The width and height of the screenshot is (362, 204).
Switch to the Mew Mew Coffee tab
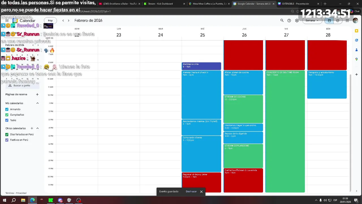coord(209,4)
